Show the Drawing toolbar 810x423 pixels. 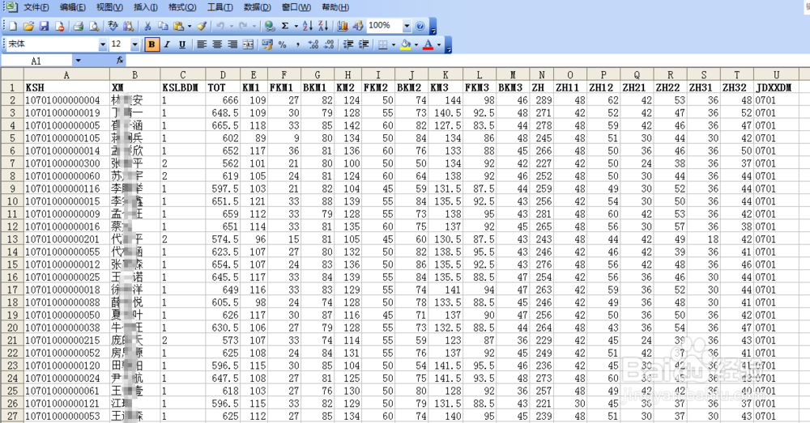(x=357, y=26)
